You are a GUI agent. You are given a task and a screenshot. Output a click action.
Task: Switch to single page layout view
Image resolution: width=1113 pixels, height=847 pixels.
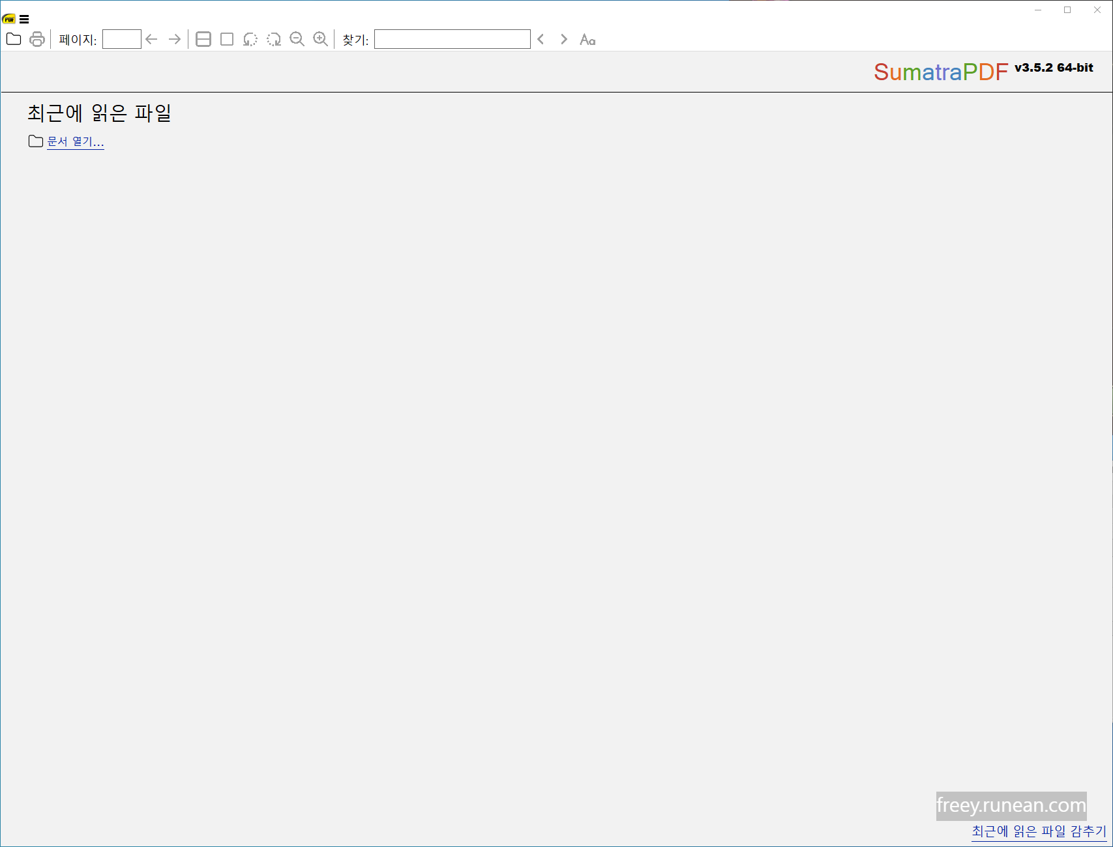coord(226,39)
